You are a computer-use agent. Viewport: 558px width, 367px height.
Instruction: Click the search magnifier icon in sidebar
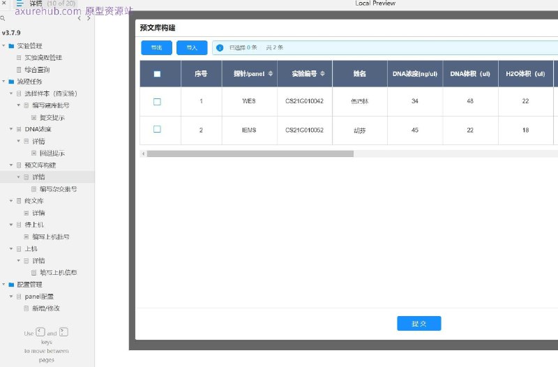[x=3, y=18]
